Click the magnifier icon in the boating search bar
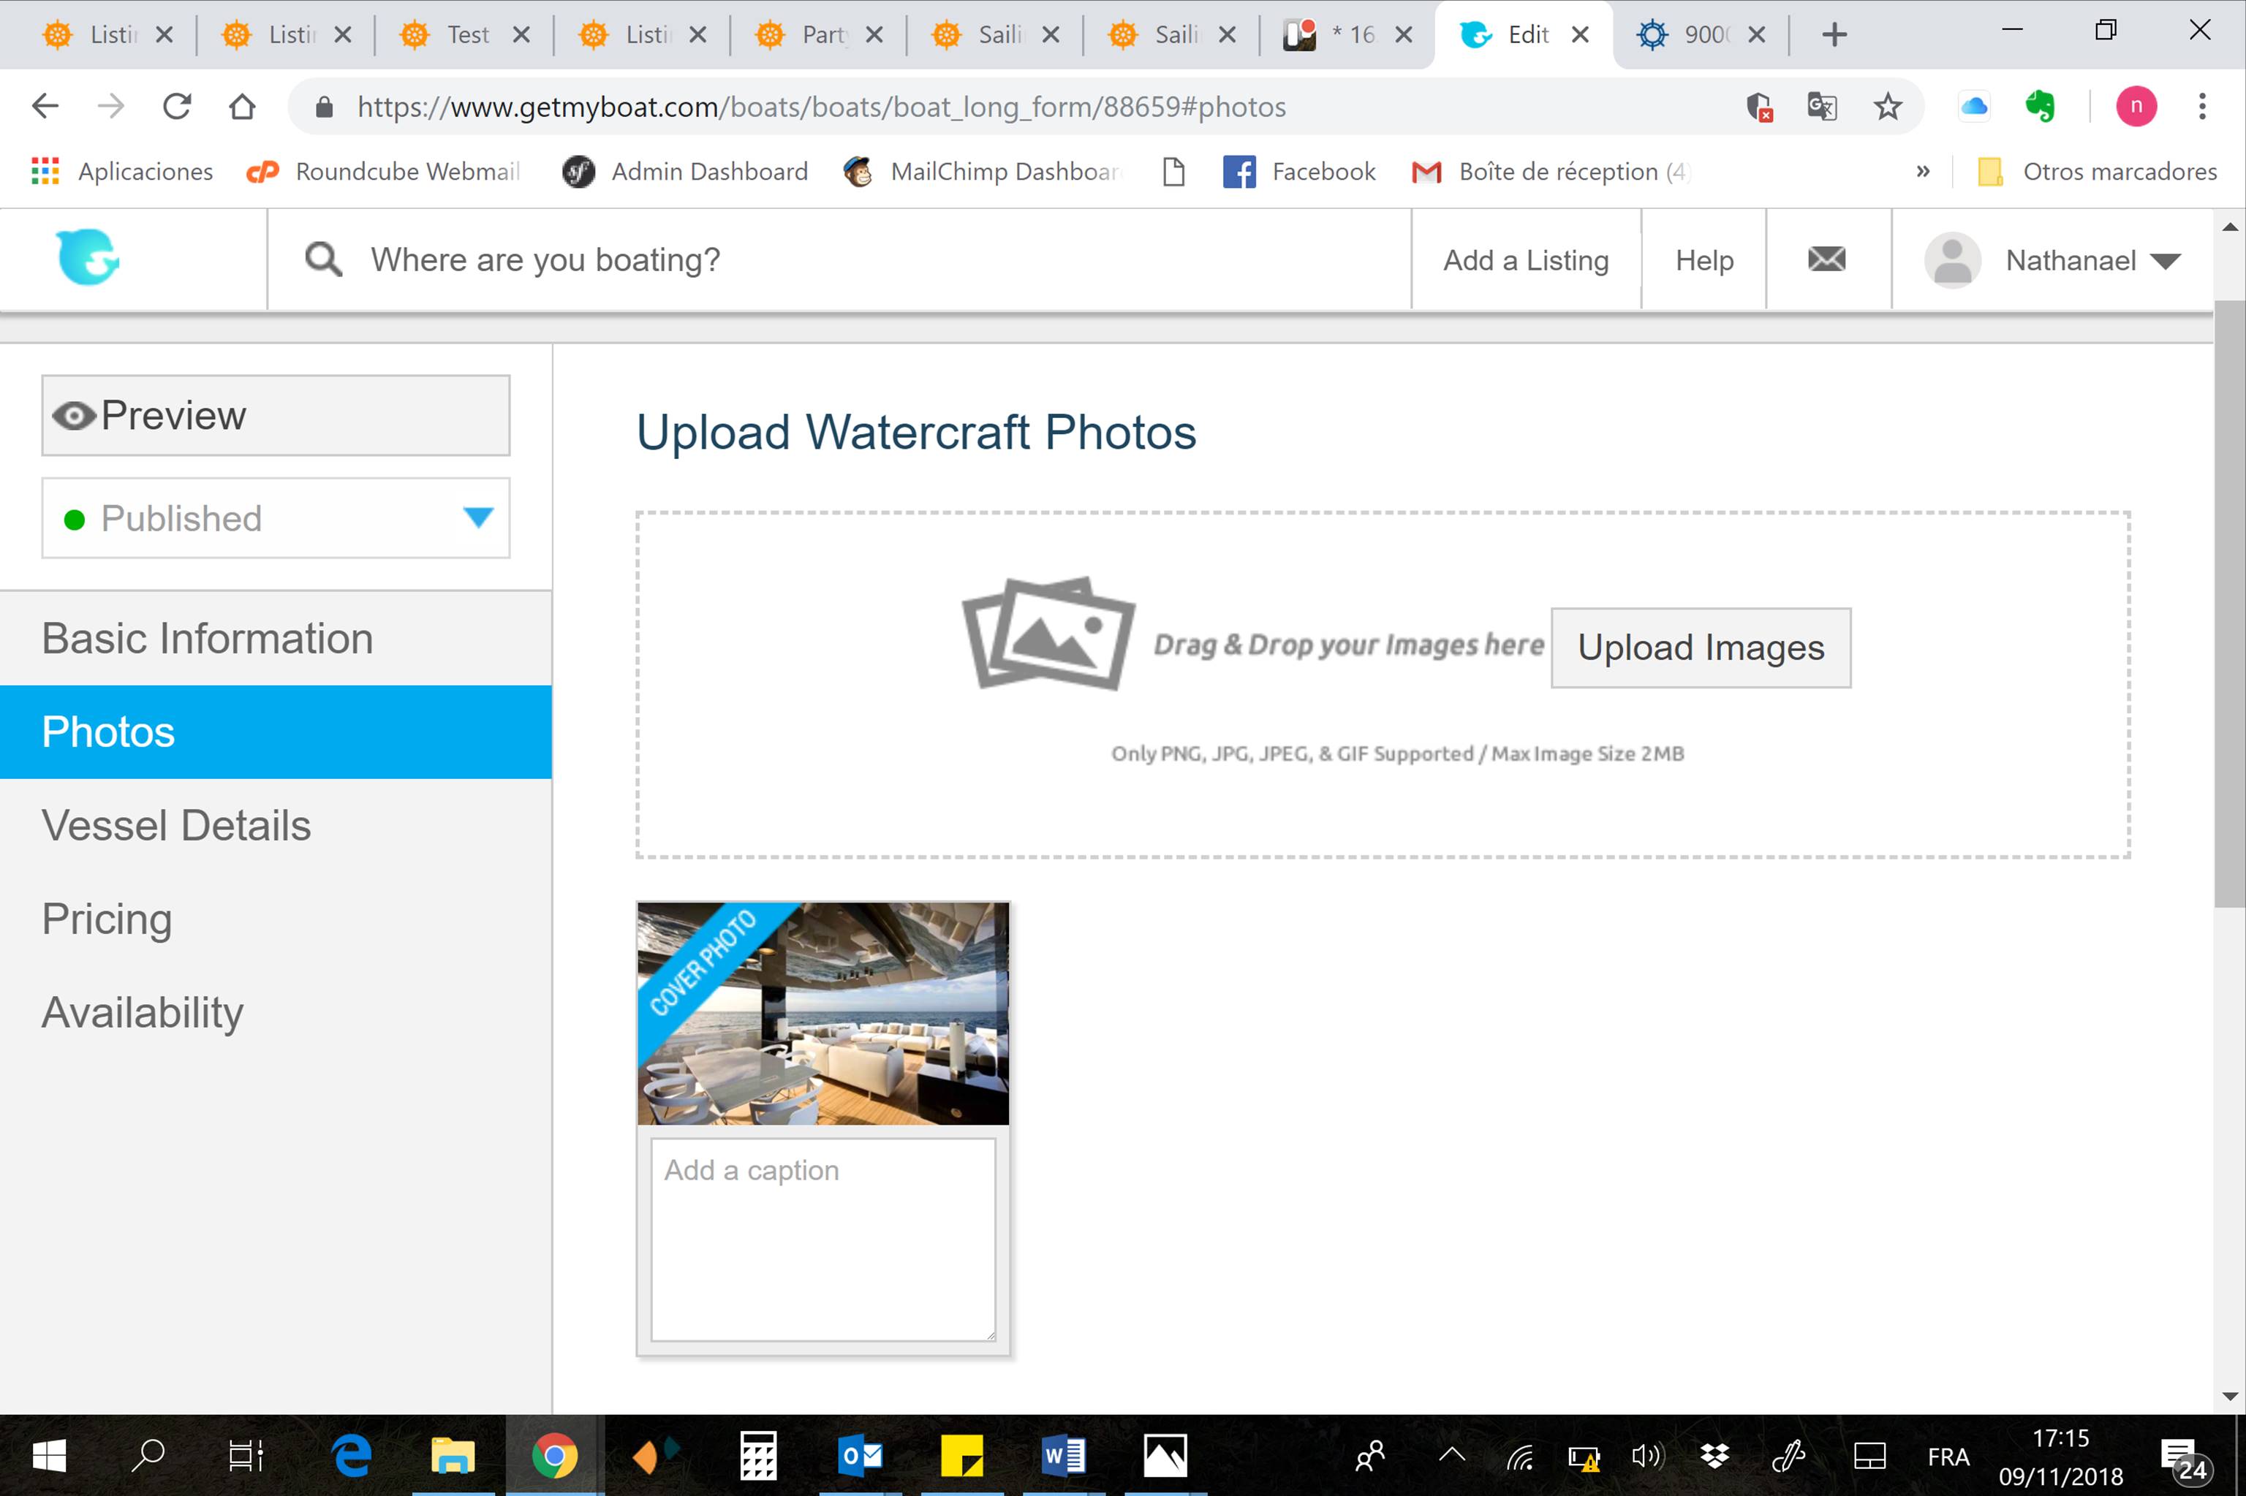The image size is (2246, 1496). pyautogui.click(x=322, y=259)
